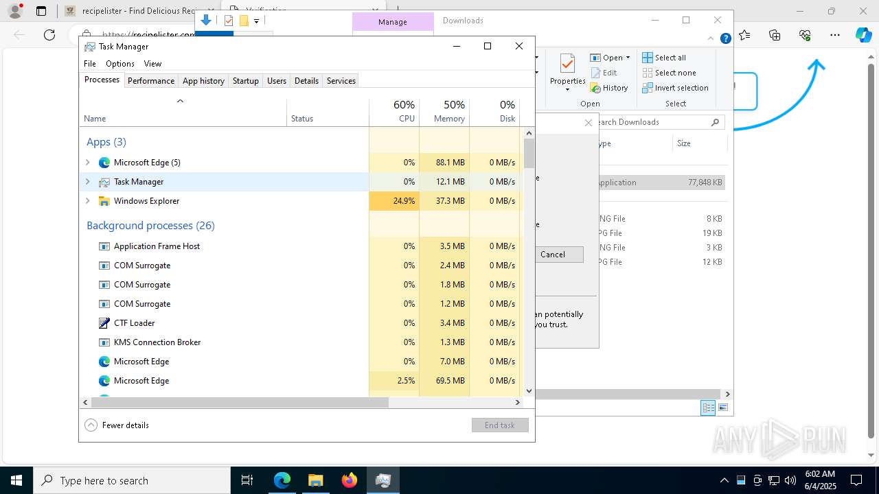Image resolution: width=879 pixels, height=494 pixels.
Task: Click the History icon in the Explorer ribbon
Action: coord(609,88)
